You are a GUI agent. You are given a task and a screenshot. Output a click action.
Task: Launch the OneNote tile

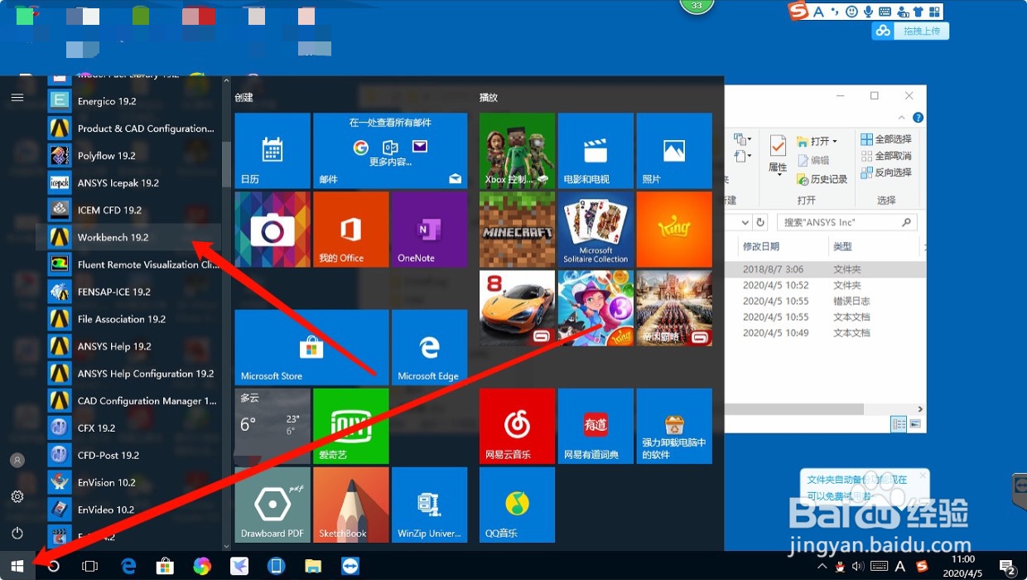(x=429, y=230)
